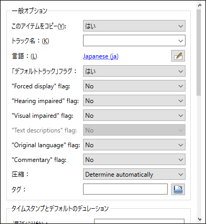Open the Commentary flag dropdown
The height and width of the screenshot is (224, 206).
click(x=134, y=159)
